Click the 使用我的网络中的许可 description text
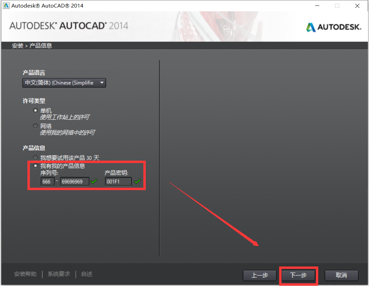The width and height of the screenshot is (369, 286). pyautogui.click(x=68, y=133)
